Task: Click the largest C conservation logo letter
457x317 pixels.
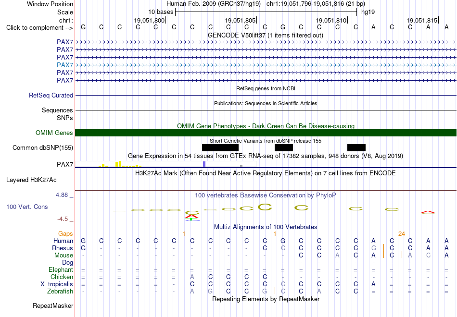Action: [265, 207]
